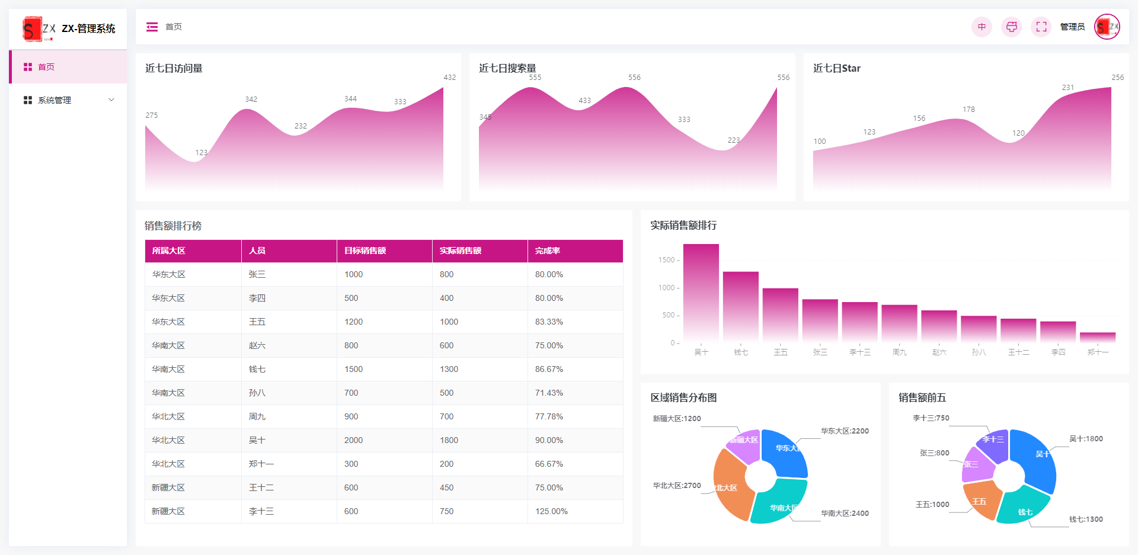The height and width of the screenshot is (555, 1138).
Task: Sort by the 所属大区 column header
Action: click(193, 251)
